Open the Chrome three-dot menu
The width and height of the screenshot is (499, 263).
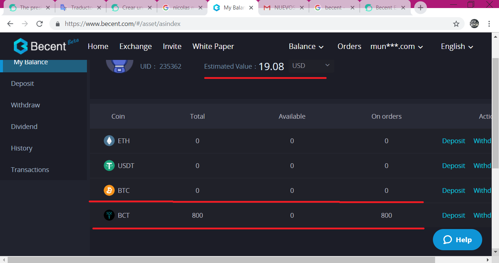click(489, 24)
